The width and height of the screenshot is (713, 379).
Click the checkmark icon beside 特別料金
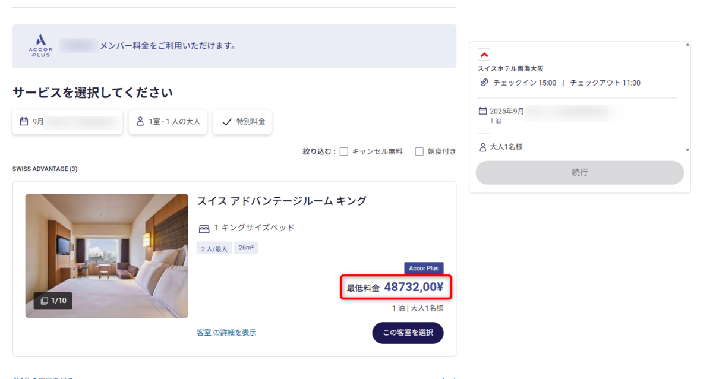226,122
